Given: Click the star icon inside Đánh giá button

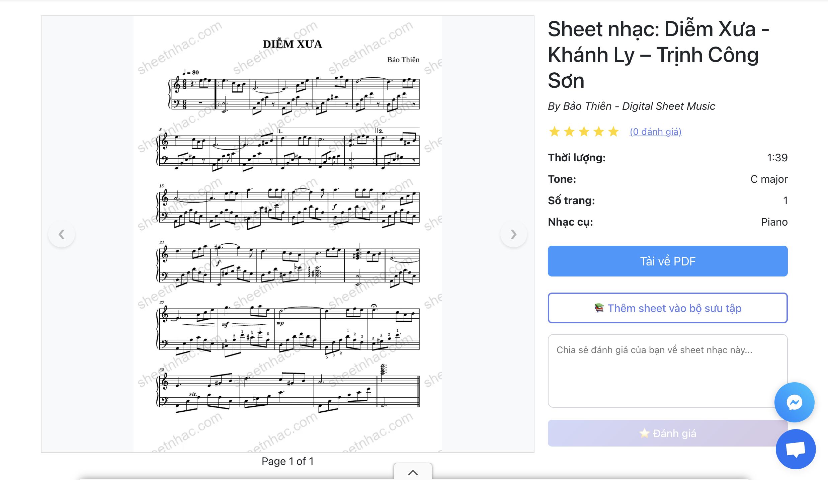Looking at the screenshot, I should coord(644,433).
